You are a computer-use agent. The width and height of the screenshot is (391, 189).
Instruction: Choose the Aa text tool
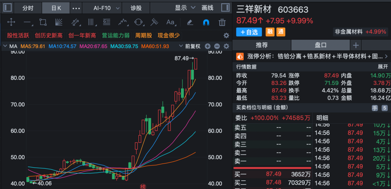(171, 22)
